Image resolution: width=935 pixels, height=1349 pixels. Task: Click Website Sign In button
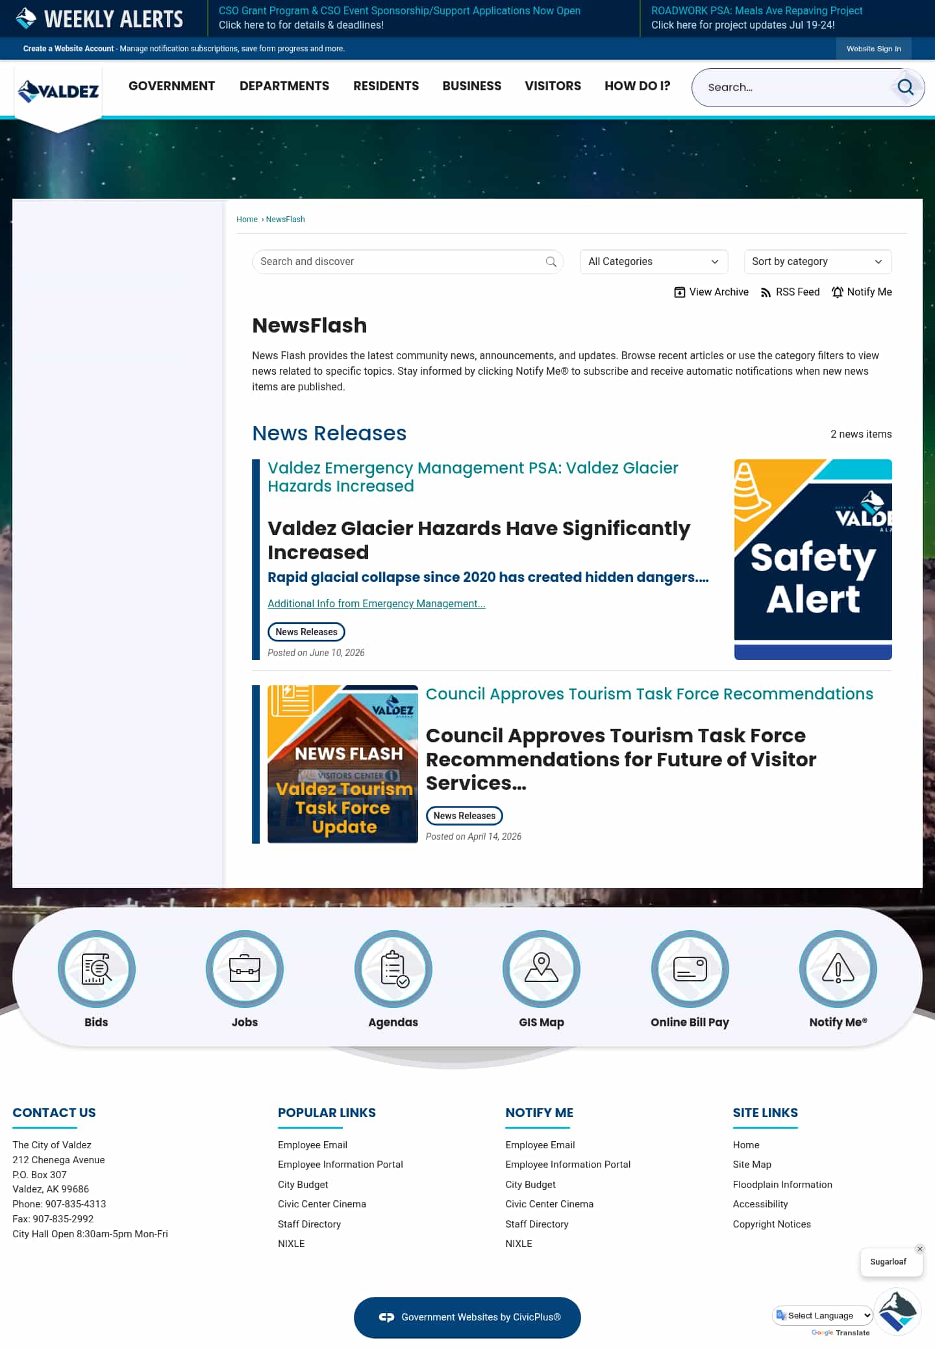click(x=873, y=49)
